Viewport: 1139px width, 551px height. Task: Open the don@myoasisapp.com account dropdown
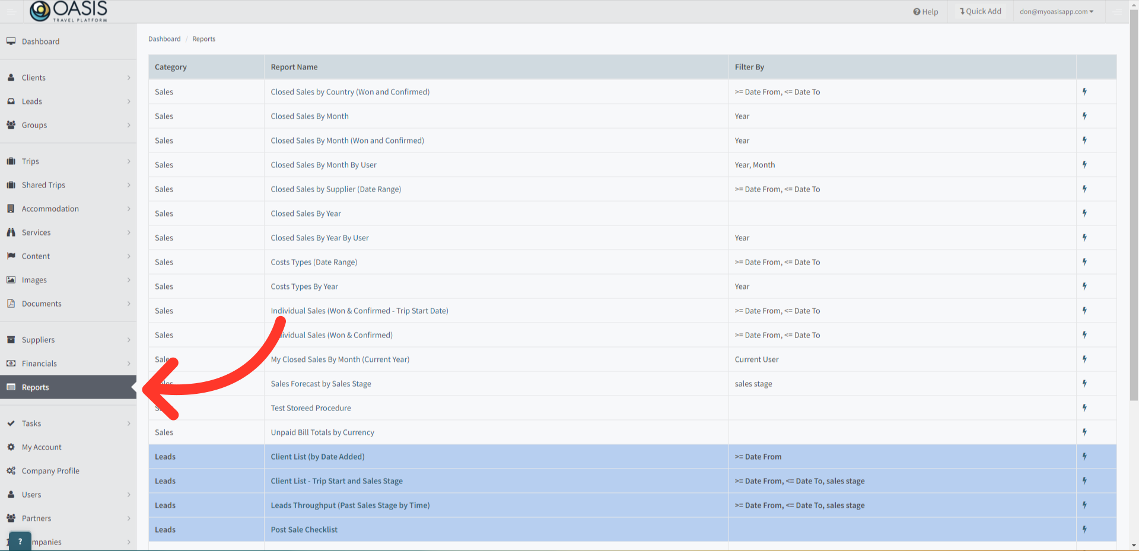(x=1057, y=12)
